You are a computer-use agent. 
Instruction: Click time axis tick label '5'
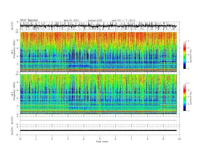pos(100,139)
